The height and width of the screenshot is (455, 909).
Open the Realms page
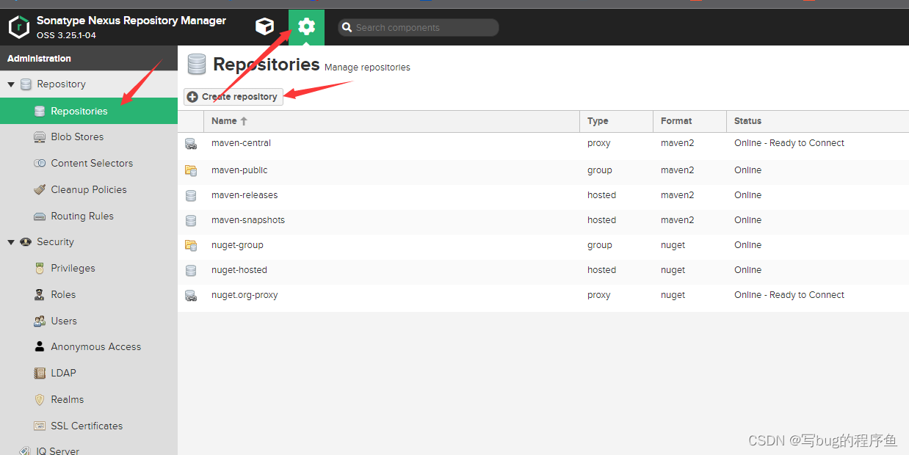(89, 399)
